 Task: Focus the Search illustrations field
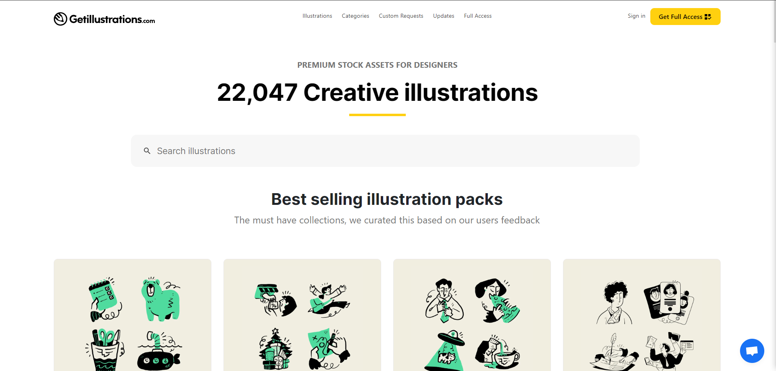(x=385, y=151)
